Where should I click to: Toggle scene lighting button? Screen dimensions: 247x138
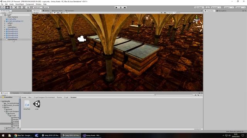pos(55,13)
